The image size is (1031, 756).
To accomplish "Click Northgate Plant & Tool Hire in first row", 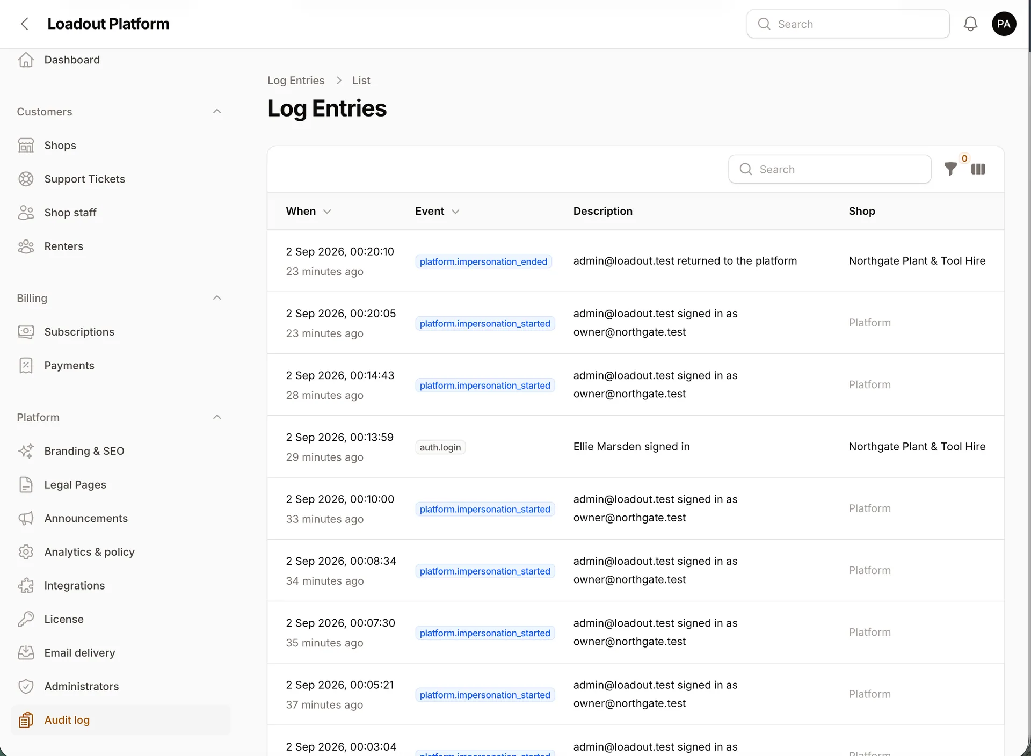I will click(x=917, y=261).
